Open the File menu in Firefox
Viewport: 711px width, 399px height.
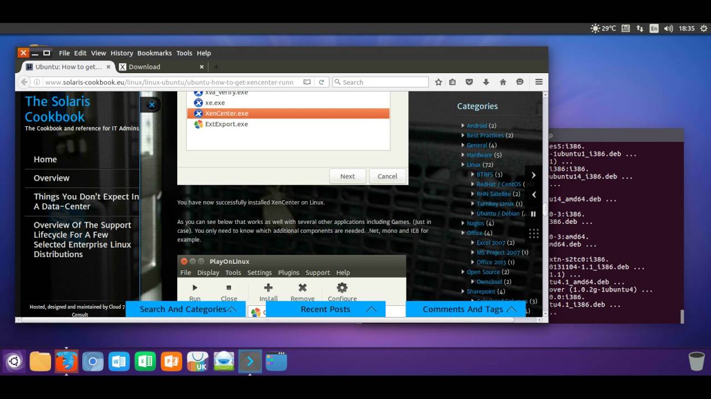click(x=64, y=53)
